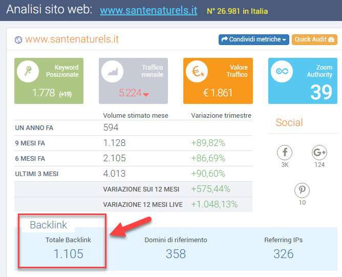Click the infinity icon in Zoom Authority card
The height and width of the screenshot is (277, 342).
pos(282,71)
